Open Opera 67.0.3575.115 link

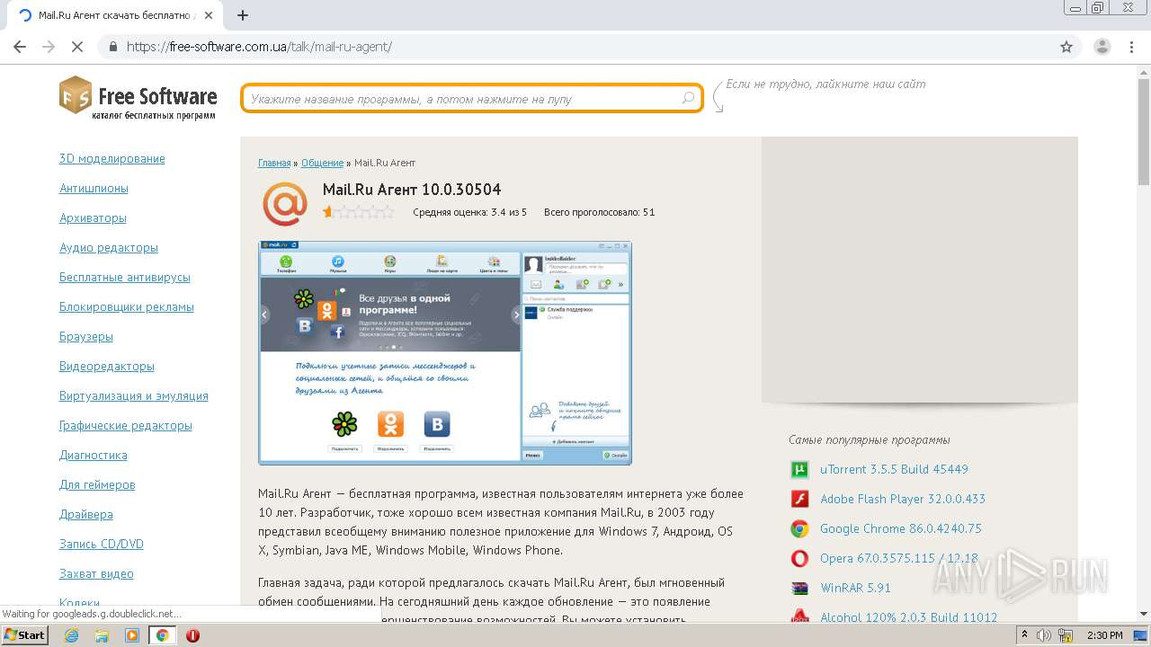899,558
